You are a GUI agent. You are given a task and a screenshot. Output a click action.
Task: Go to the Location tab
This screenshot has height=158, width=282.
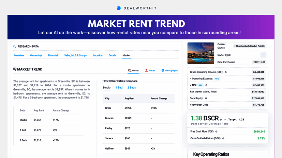pos(98,55)
